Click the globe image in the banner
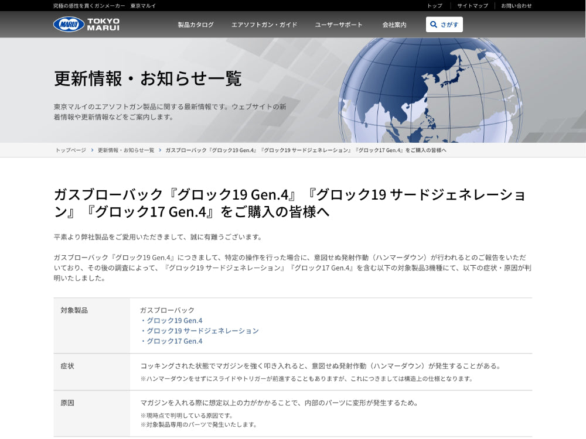 click(431, 91)
